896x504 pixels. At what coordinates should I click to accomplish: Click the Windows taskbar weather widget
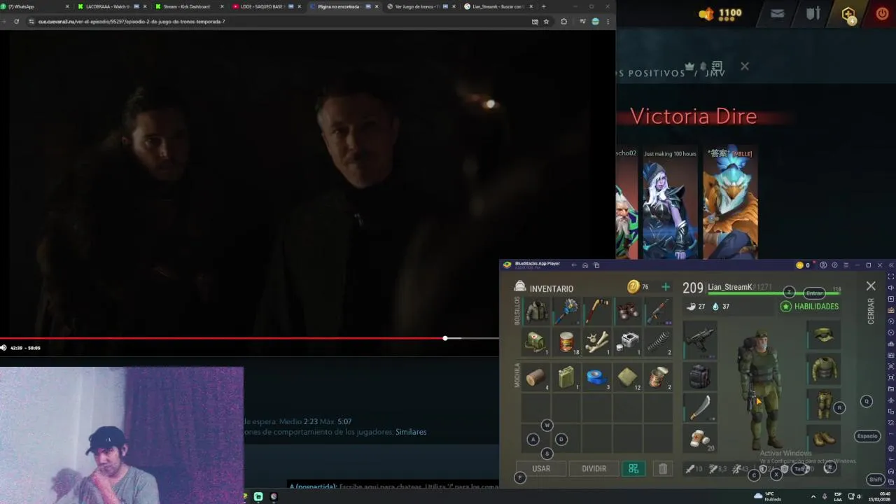767,496
